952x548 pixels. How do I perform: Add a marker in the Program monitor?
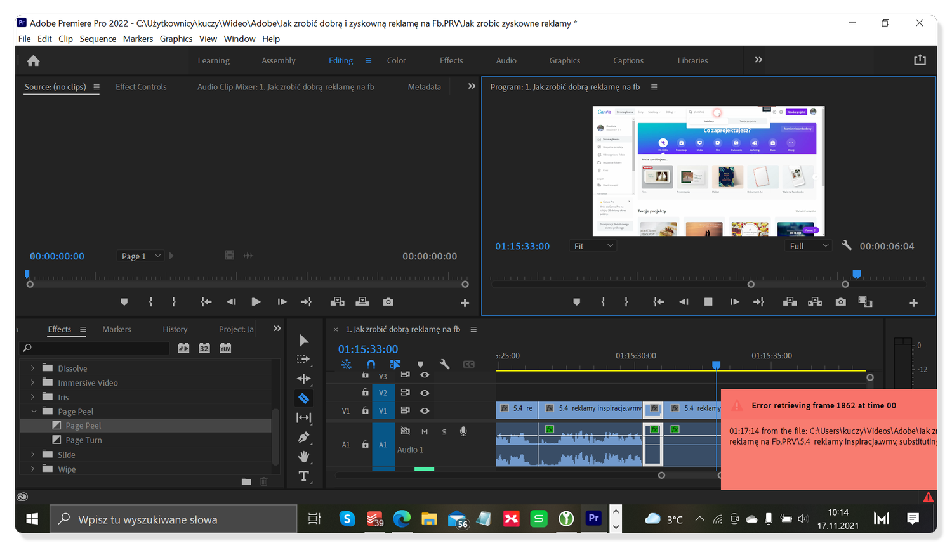click(x=576, y=302)
